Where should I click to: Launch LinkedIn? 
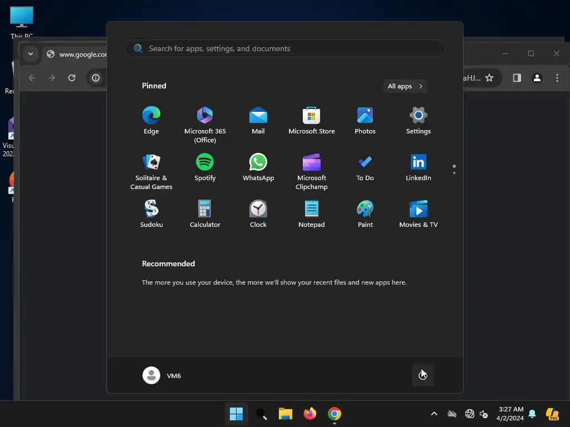click(419, 167)
